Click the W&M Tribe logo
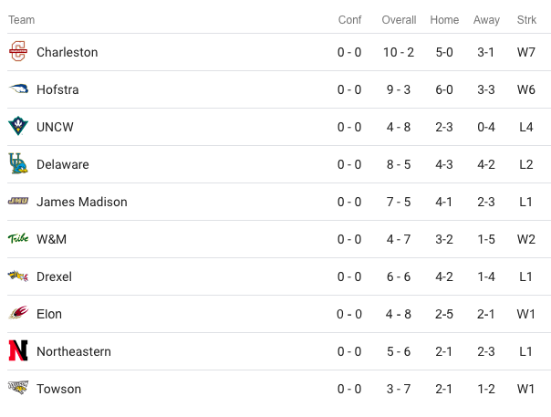The image size is (551, 417). [17, 239]
